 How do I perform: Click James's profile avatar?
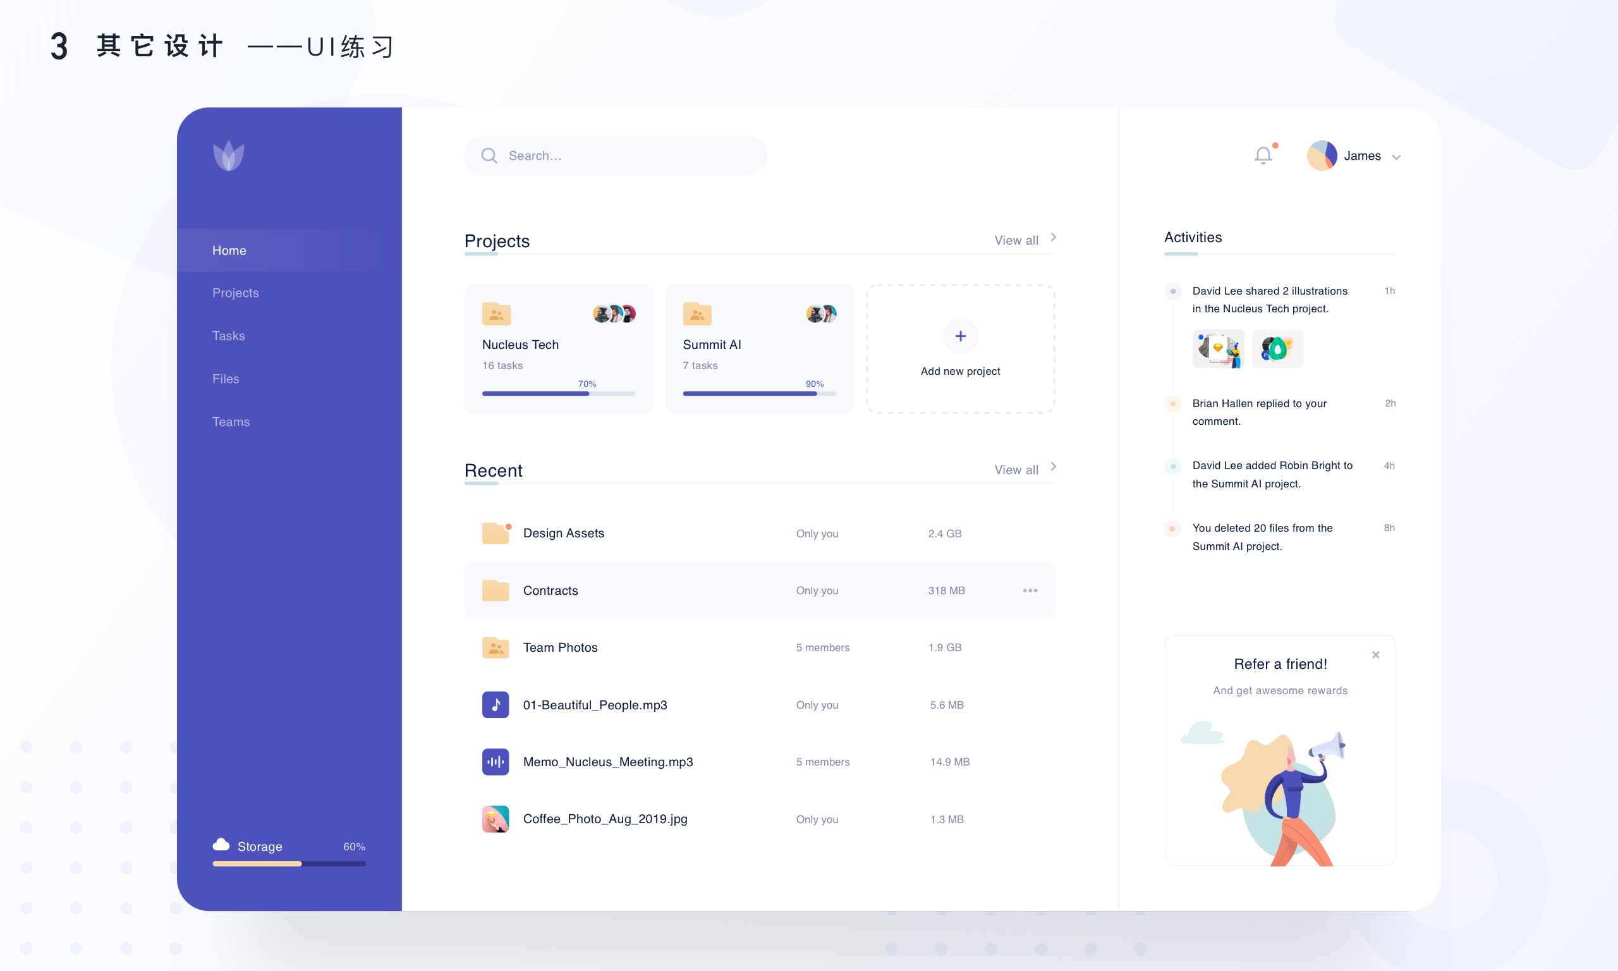pyautogui.click(x=1322, y=156)
